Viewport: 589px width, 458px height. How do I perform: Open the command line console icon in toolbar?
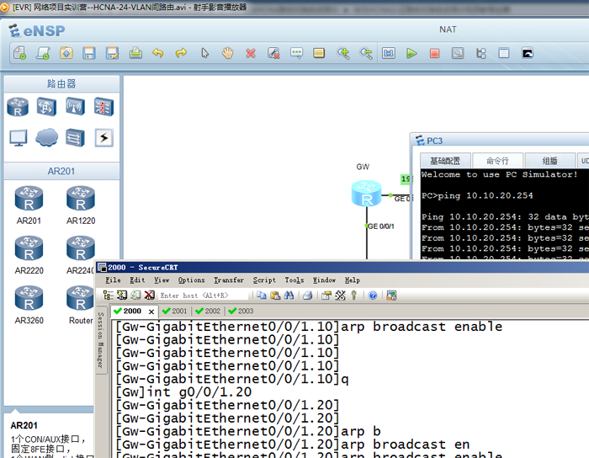click(528, 53)
